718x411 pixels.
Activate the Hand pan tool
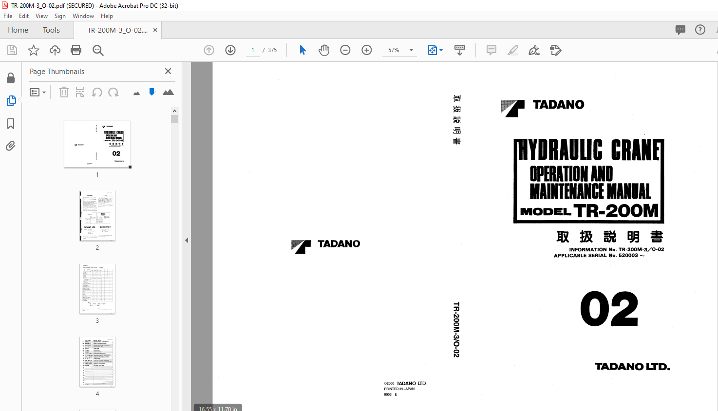click(x=324, y=50)
